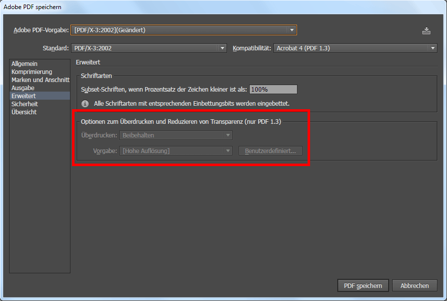Open the Adobe PDF-Vorgabe preset dropdown
The height and width of the screenshot is (301, 447).
184,30
